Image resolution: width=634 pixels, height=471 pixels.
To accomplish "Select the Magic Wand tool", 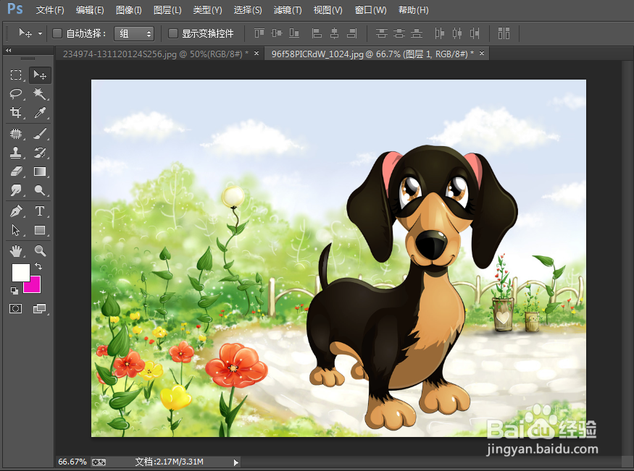I will coord(40,93).
